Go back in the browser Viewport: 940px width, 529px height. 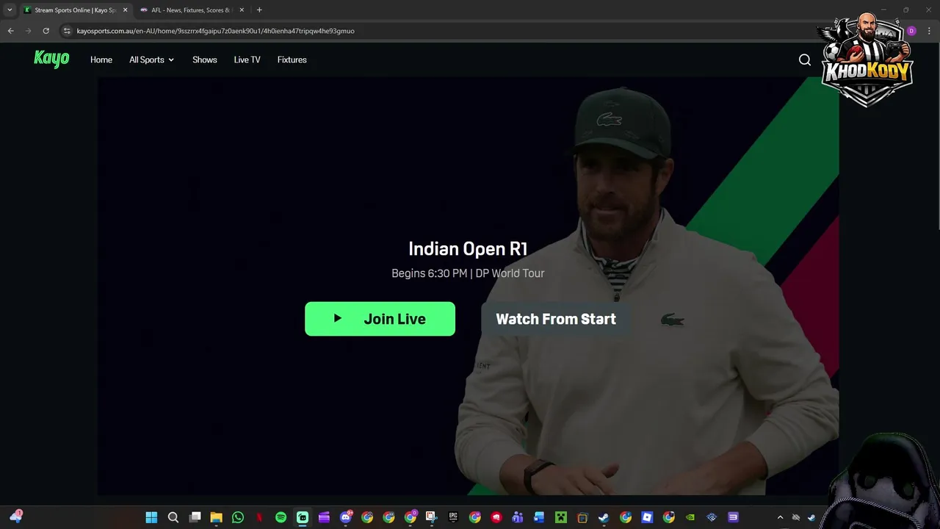click(10, 31)
